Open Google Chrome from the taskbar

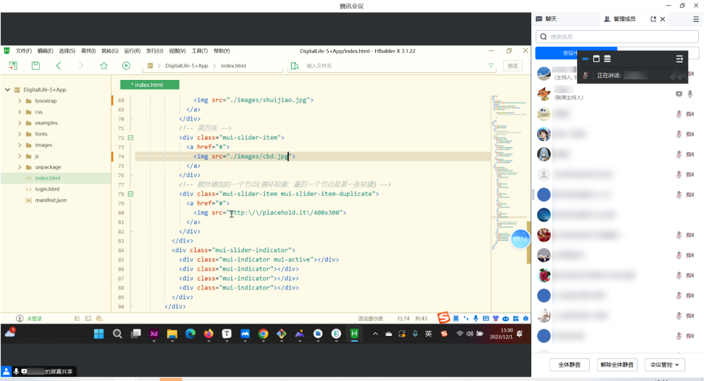[x=263, y=334]
